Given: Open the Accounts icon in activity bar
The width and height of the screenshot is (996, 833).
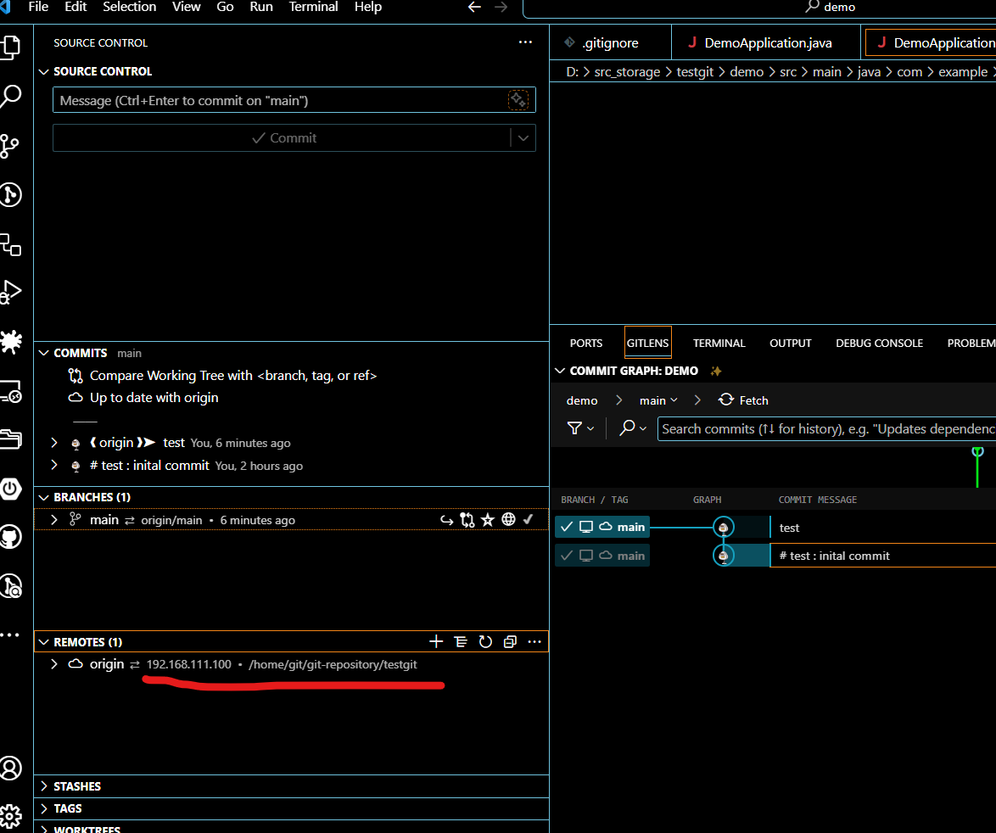Looking at the screenshot, I should point(11,769).
